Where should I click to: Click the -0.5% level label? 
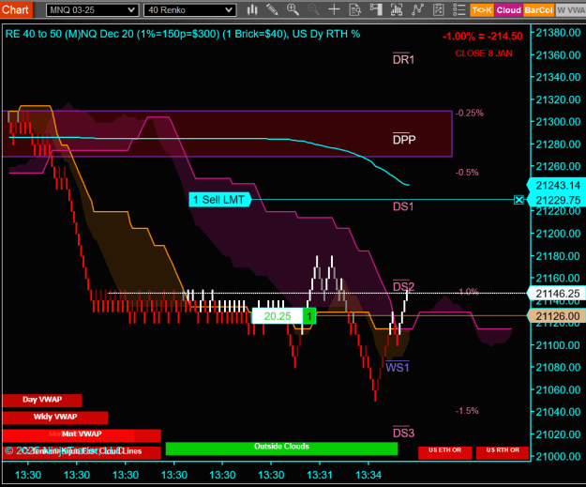point(467,173)
